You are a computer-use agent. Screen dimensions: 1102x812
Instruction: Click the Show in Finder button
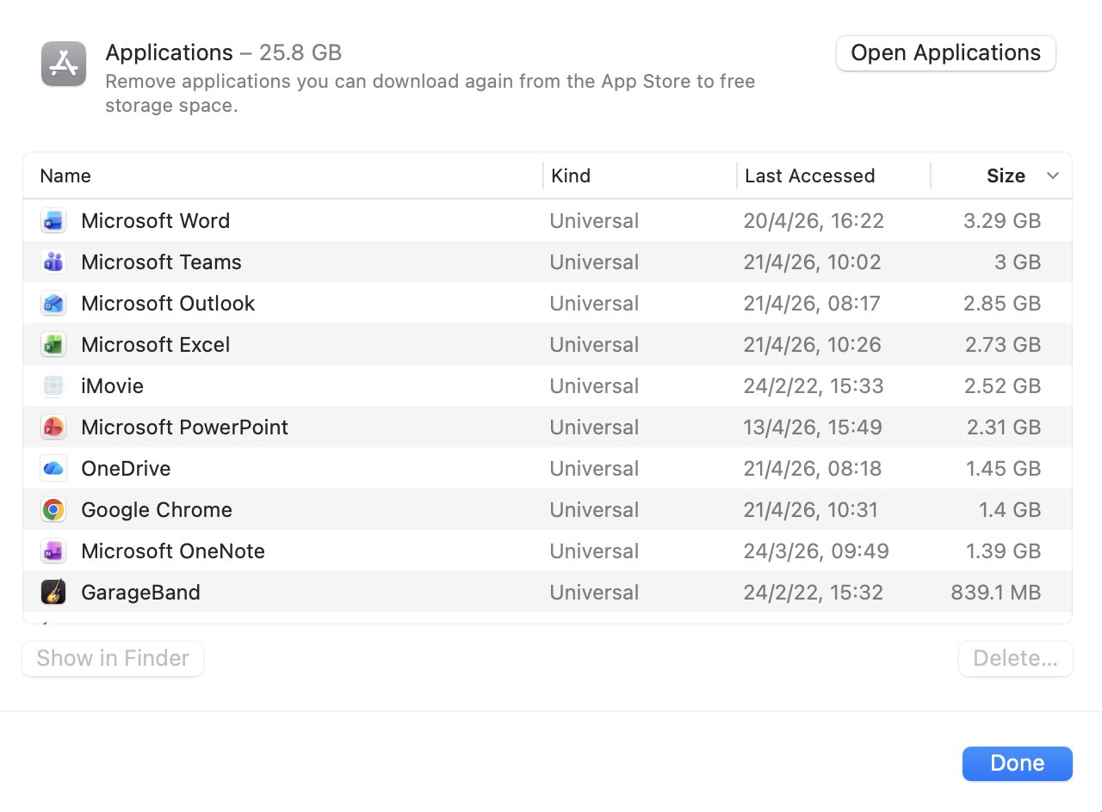(113, 659)
